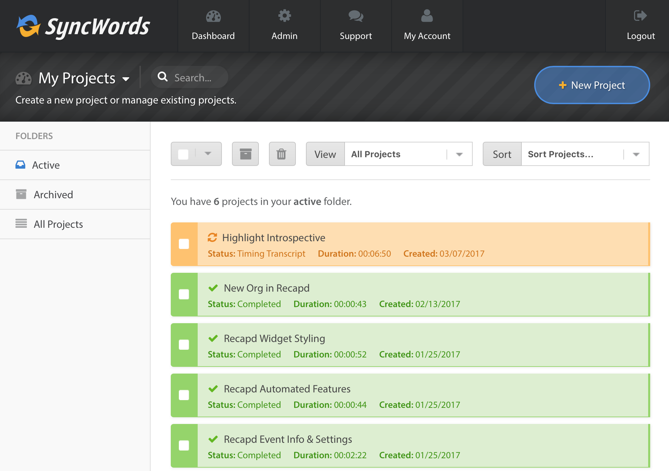This screenshot has height=471, width=669.
Task: Click the Dashboard gauge icon
Action: coord(213,16)
